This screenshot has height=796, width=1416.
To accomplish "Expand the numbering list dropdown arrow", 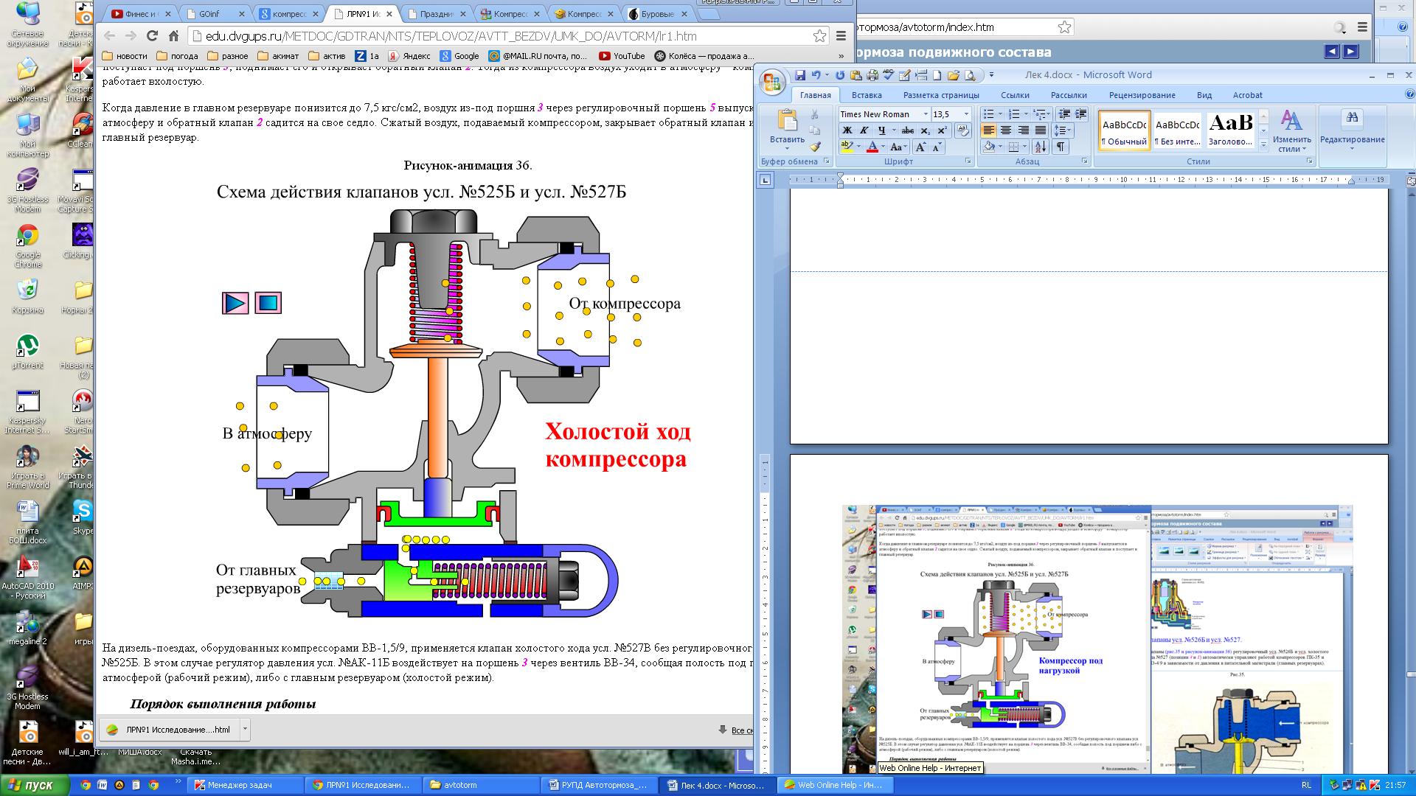I will pos(1026,114).
